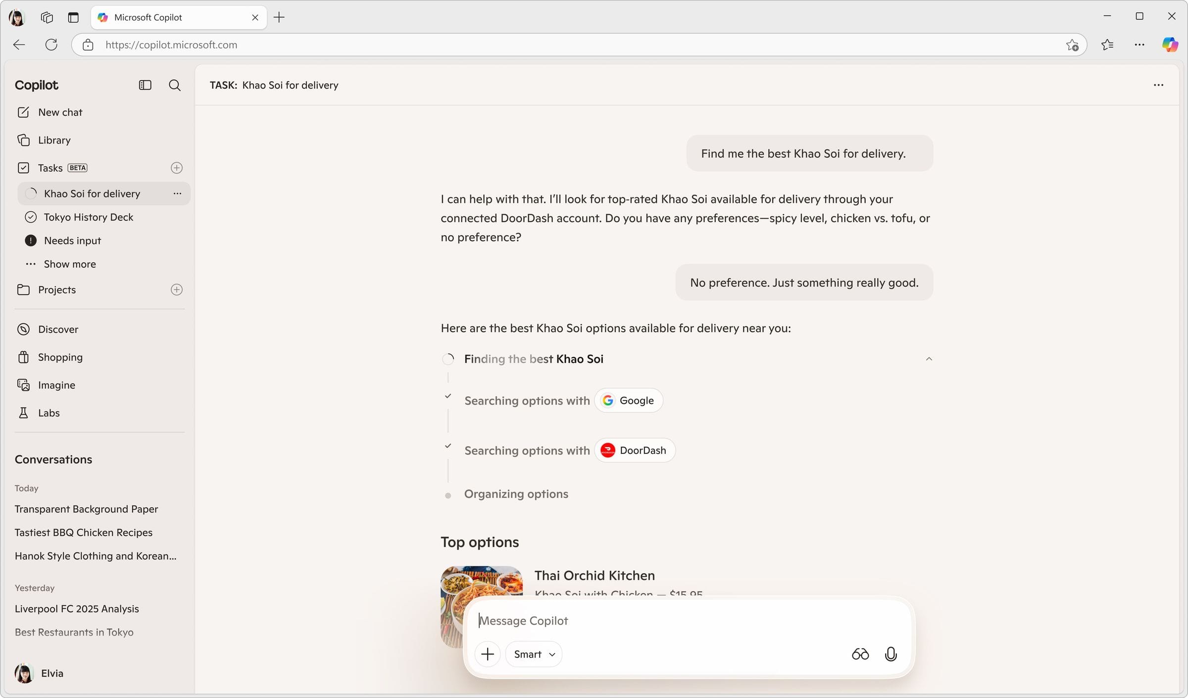This screenshot has width=1188, height=698.
Task: Close the Microsoft Copilot tab
Action: click(255, 17)
